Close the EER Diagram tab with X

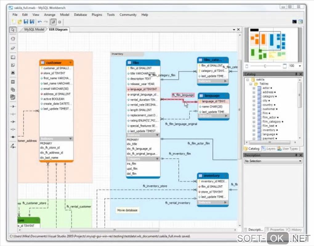coord(238,30)
